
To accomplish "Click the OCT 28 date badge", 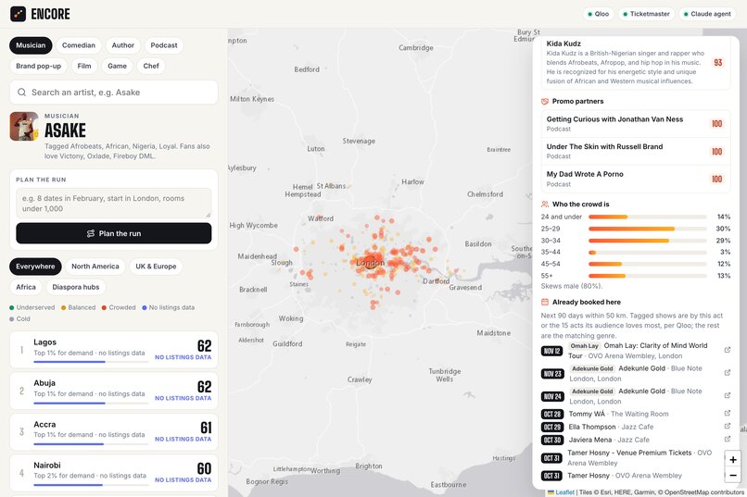I will click(x=552, y=415).
